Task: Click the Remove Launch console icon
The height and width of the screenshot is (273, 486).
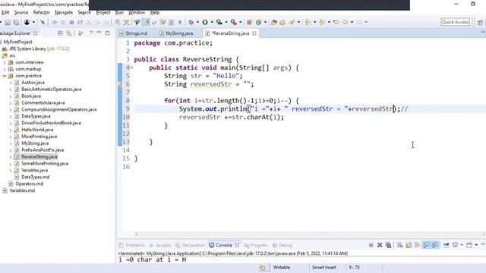Action: (x=380, y=245)
